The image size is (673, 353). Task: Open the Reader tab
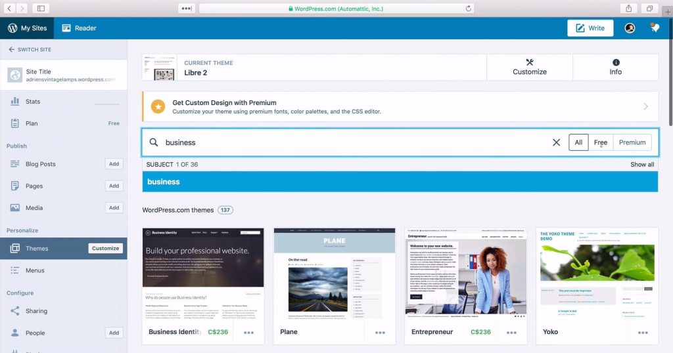coord(79,28)
